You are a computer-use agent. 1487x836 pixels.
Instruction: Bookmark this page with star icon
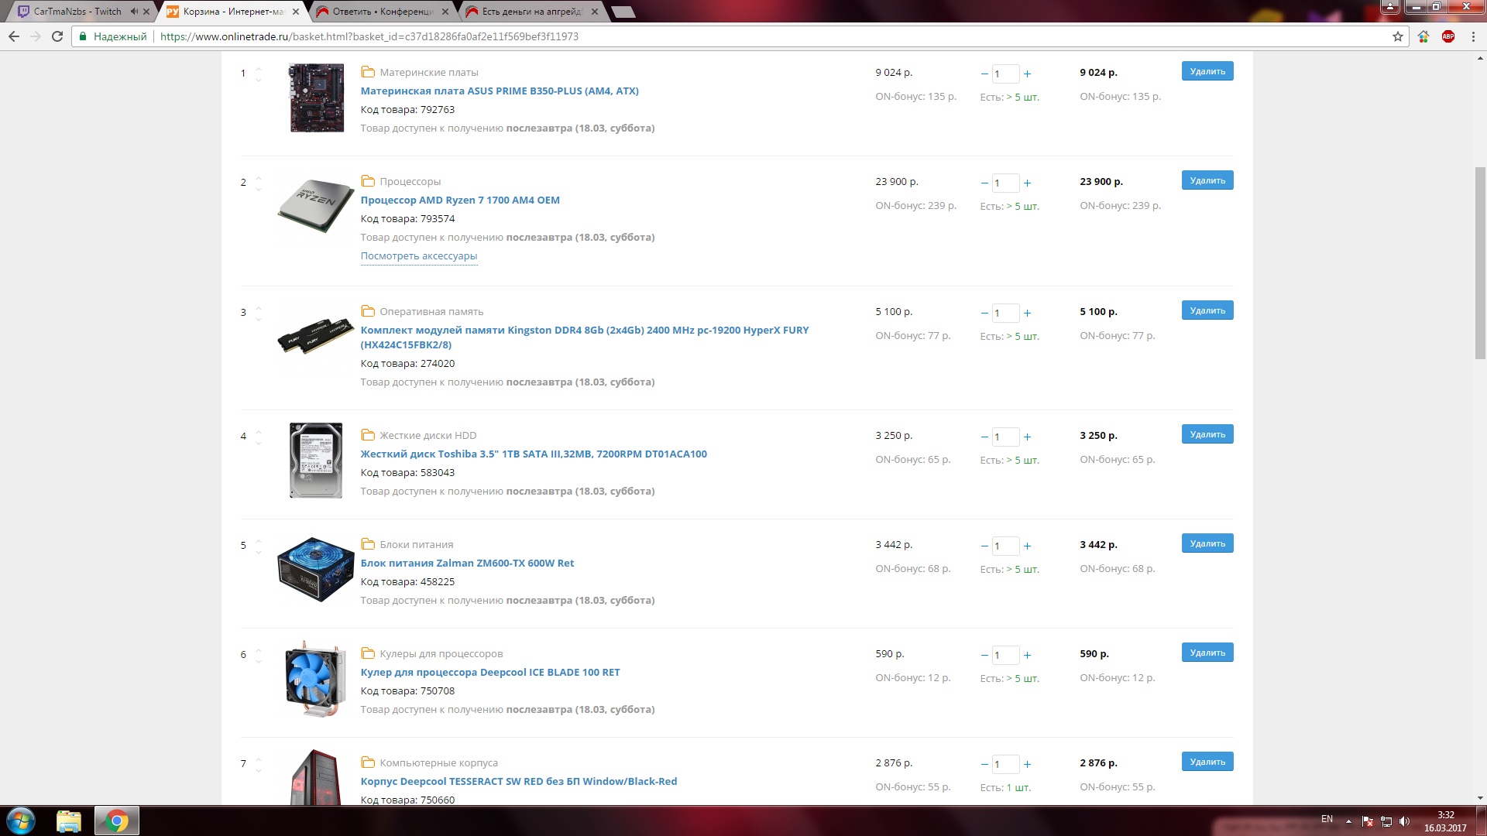click(x=1397, y=36)
